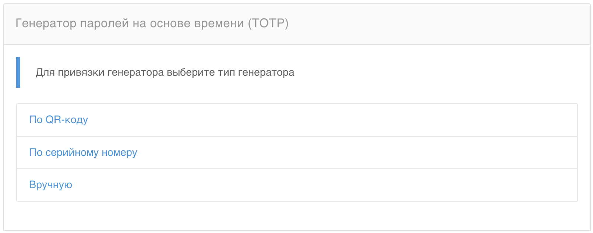The width and height of the screenshot is (593, 233).
Task: Open serial number generator binding
Action: [x=83, y=153]
